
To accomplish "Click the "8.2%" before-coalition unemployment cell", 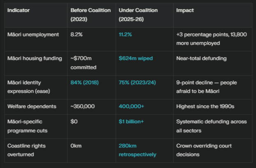I will [76, 35].
